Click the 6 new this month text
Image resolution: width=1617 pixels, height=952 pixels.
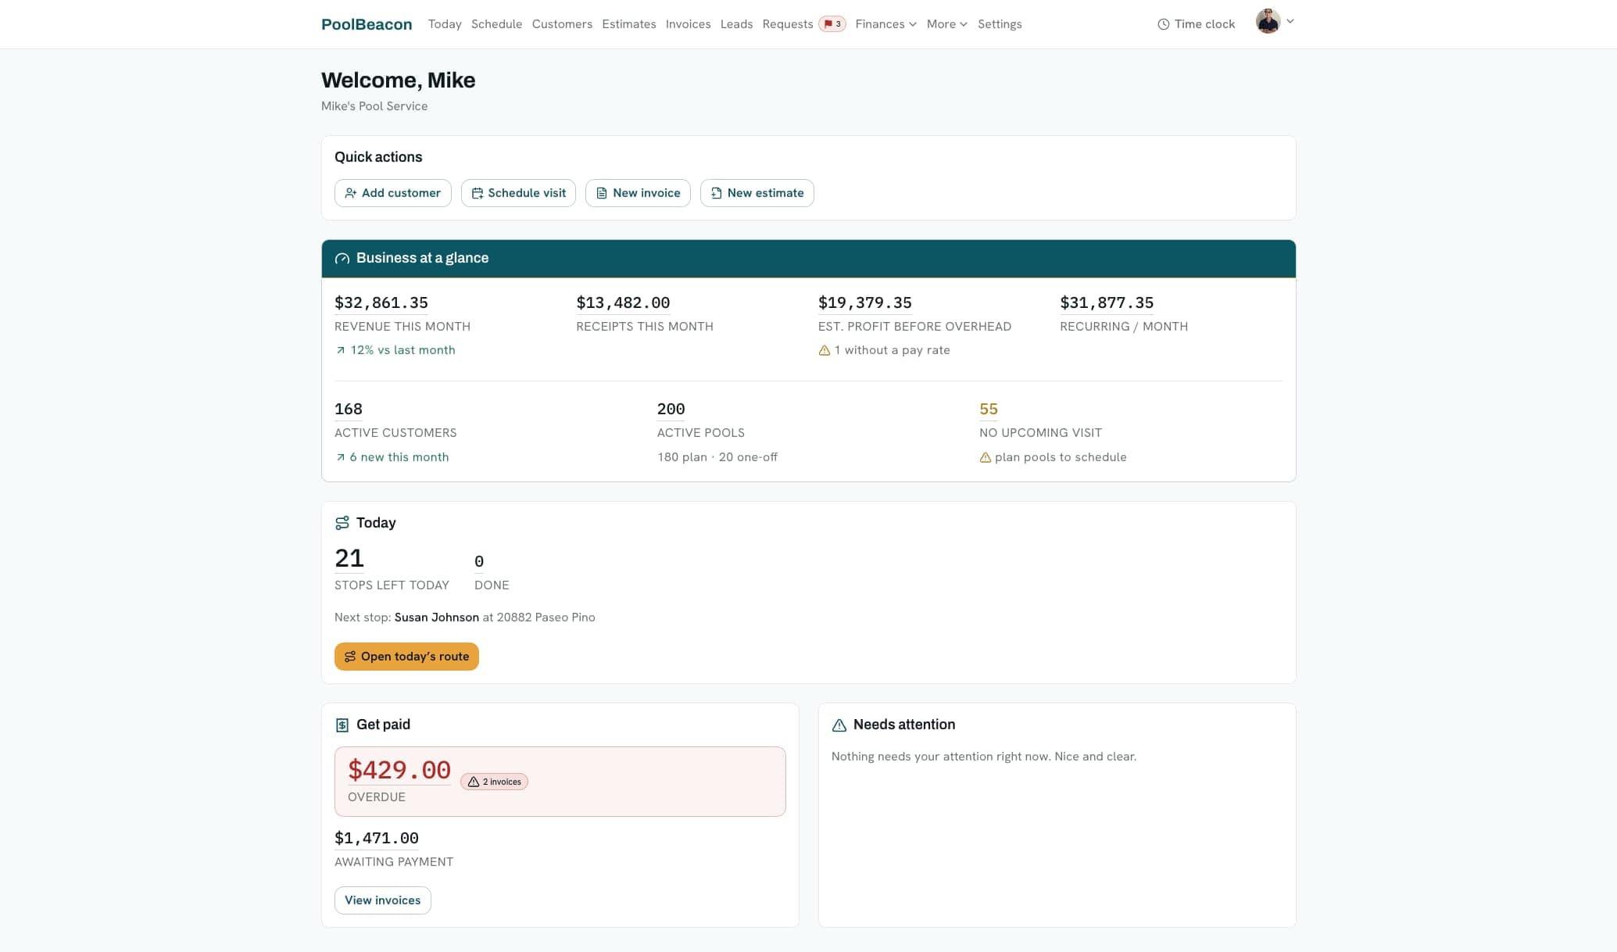pyautogui.click(x=399, y=457)
